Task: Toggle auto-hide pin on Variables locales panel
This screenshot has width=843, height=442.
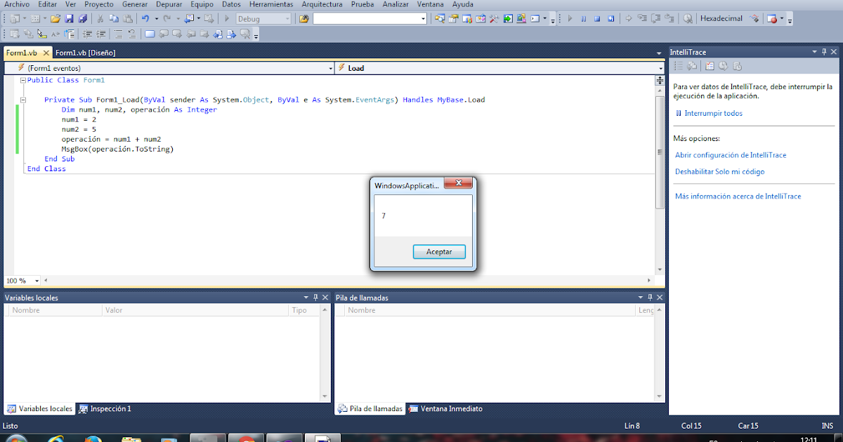Action: (315, 297)
